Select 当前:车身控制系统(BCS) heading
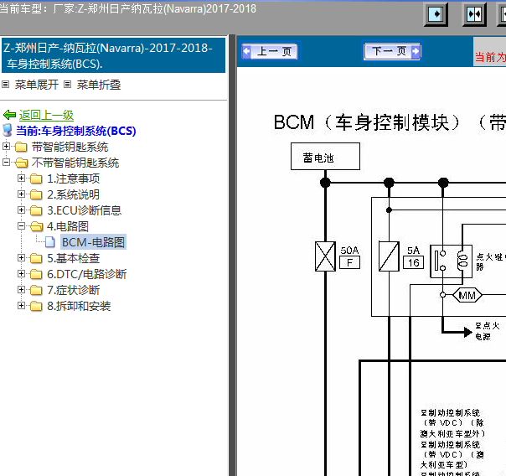This screenshot has width=506, height=476. (76, 131)
